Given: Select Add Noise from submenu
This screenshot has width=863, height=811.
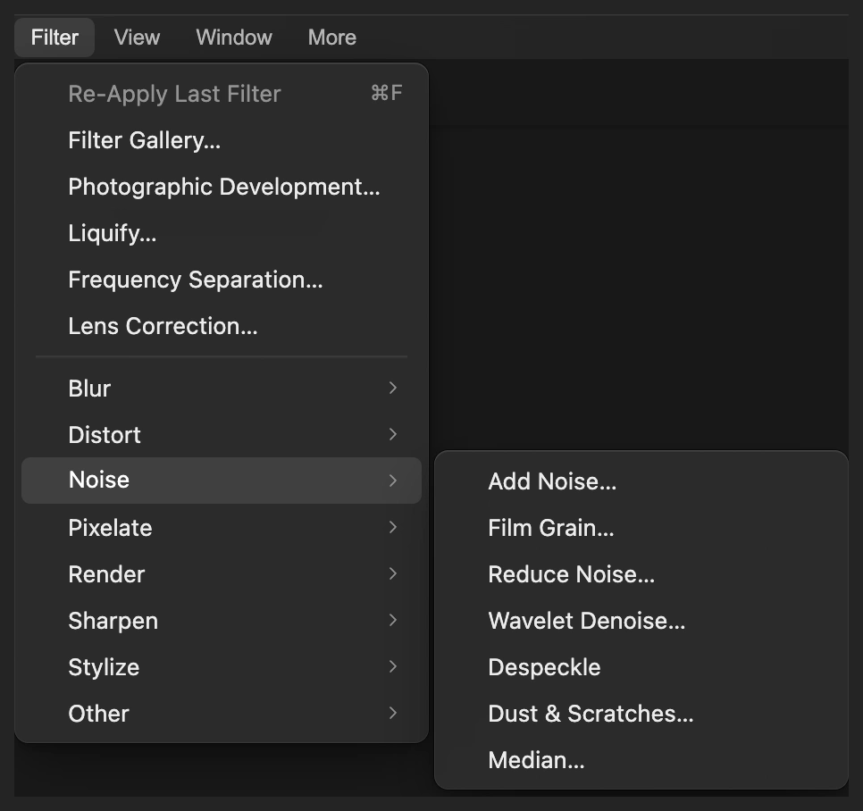Looking at the screenshot, I should (641, 481).
